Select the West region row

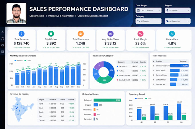click(x=56, y=108)
